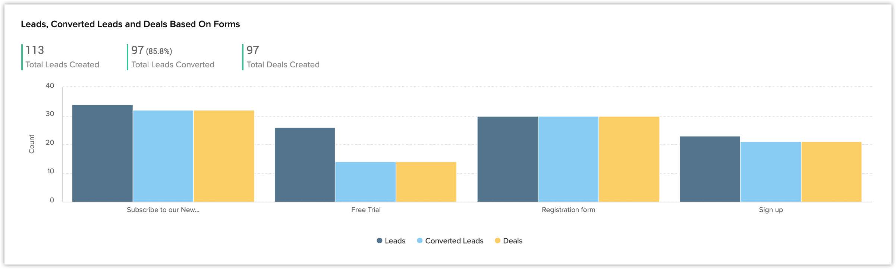The image size is (896, 269).
Task: Click the Free Trial Leads bar
Action: pyautogui.click(x=305, y=165)
